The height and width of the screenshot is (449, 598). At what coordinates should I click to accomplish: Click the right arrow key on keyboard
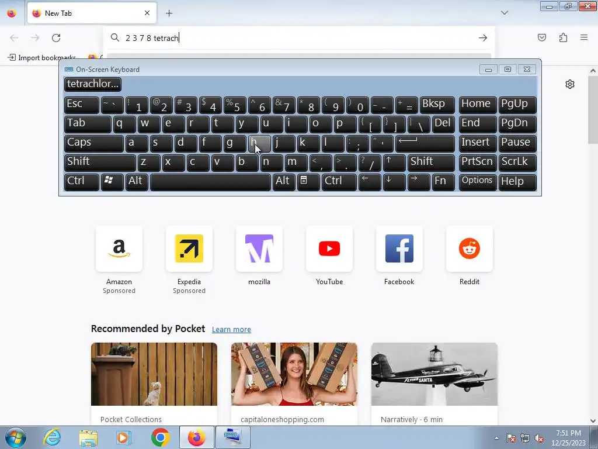[418, 182]
